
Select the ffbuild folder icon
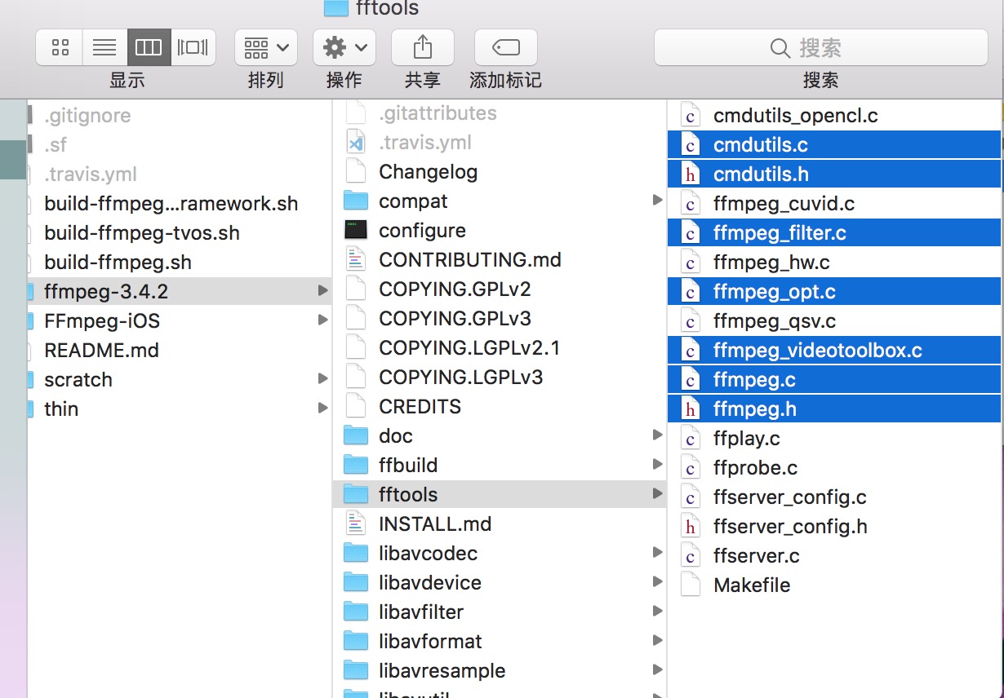pos(356,465)
